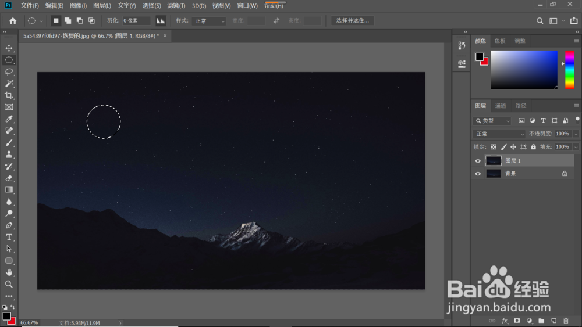Image resolution: width=582 pixels, height=327 pixels.
Task: Select the Healing Brush tool
Action: coord(9,131)
